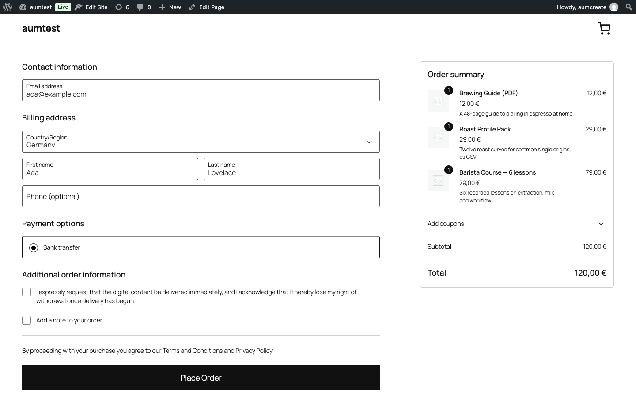Open the aumtest site menu in admin bar
This screenshot has width=636, height=397.
(36, 7)
